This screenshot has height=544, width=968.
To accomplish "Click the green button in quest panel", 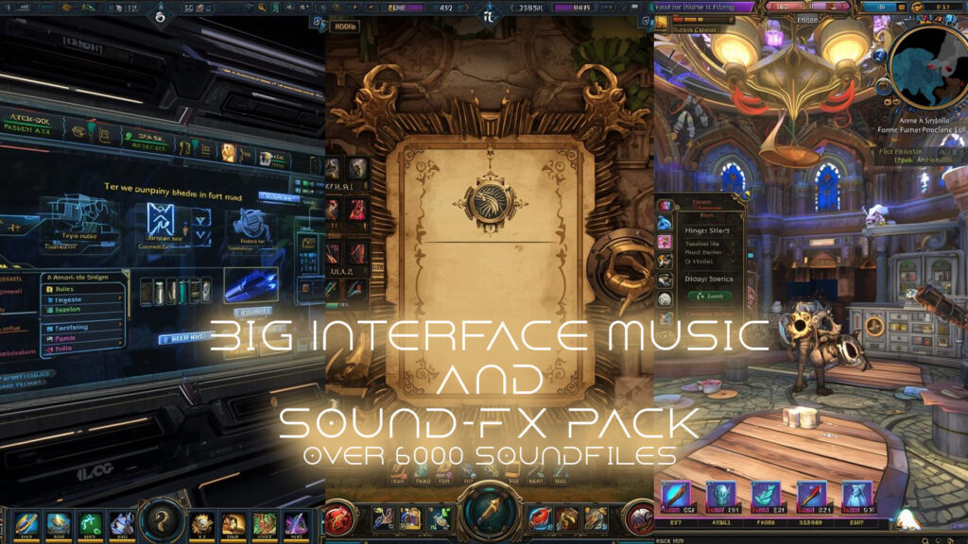I will [x=711, y=296].
